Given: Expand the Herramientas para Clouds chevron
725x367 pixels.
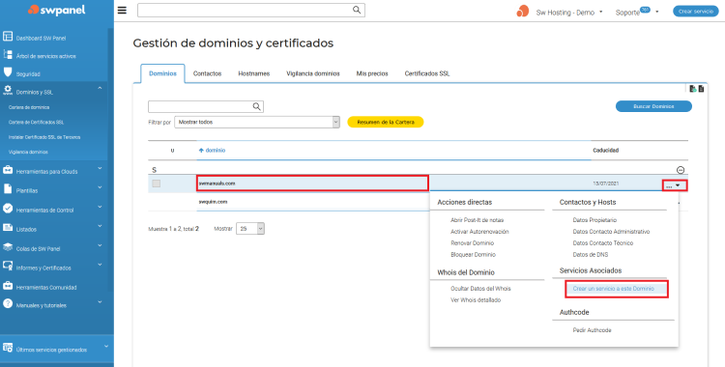Looking at the screenshot, I should click(100, 168).
